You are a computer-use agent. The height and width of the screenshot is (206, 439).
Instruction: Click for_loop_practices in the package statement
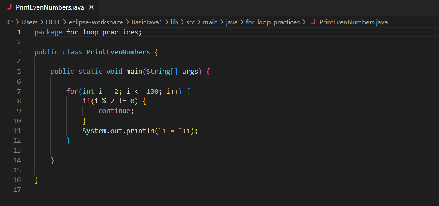click(102, 32)
